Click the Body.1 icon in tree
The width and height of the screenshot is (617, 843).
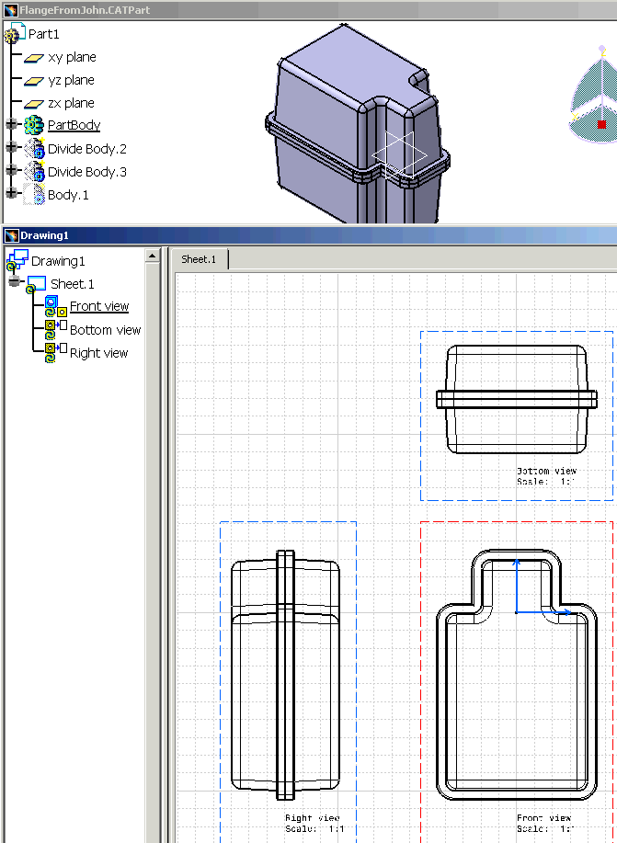34,195
